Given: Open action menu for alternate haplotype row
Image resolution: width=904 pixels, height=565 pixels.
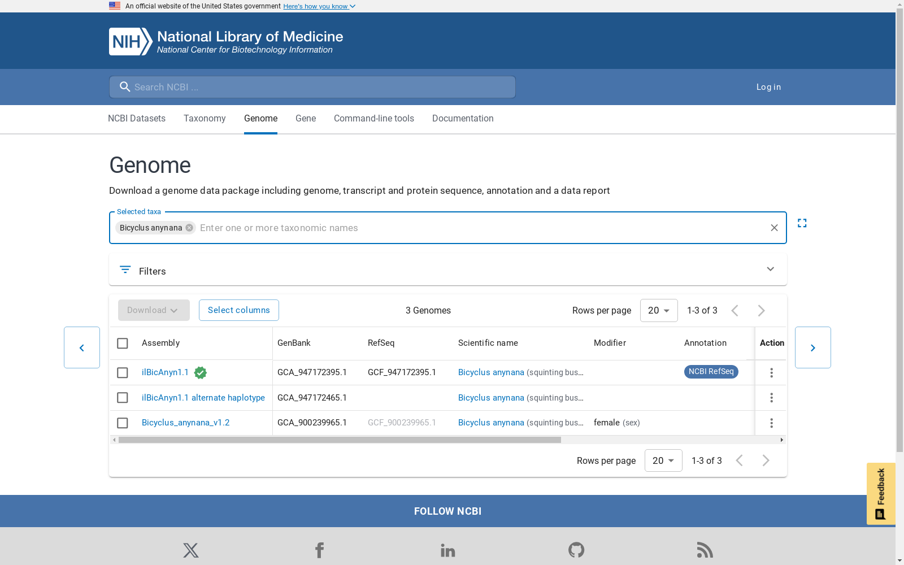Looking at the screenshot, I should tap(771, 398).
